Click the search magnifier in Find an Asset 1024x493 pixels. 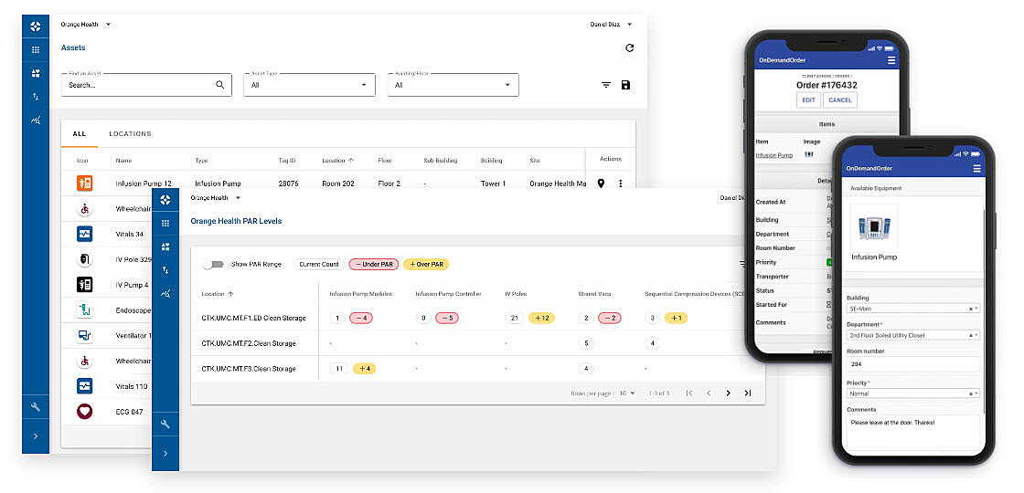[219, 85]
